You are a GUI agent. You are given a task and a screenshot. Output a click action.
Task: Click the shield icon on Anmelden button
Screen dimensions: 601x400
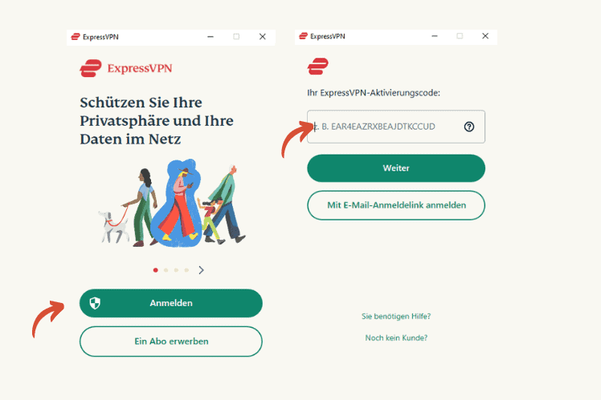click(x=95, y=303)
